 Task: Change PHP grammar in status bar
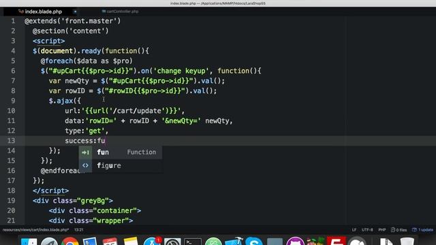pos(382,230)
